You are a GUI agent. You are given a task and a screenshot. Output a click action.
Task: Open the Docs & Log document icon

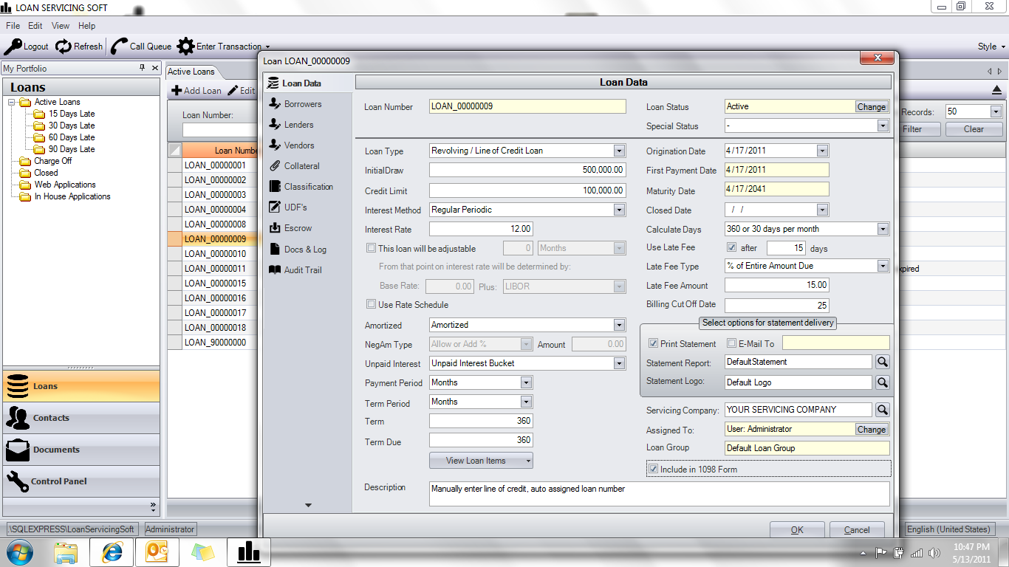275,250
